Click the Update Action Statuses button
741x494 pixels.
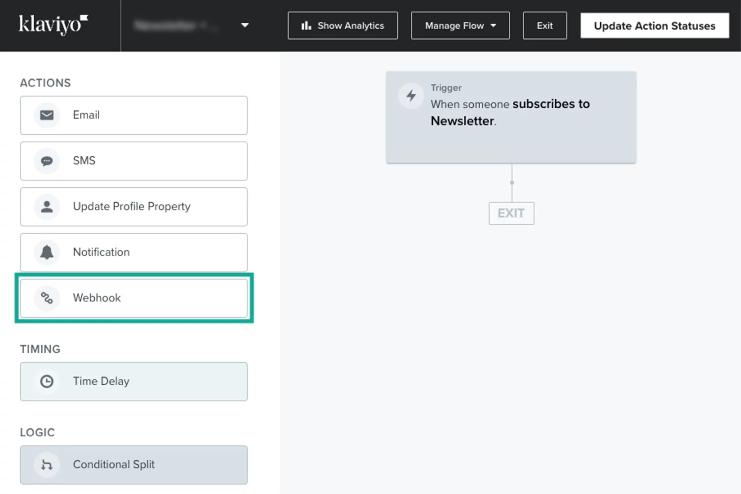tap(655, 25)
